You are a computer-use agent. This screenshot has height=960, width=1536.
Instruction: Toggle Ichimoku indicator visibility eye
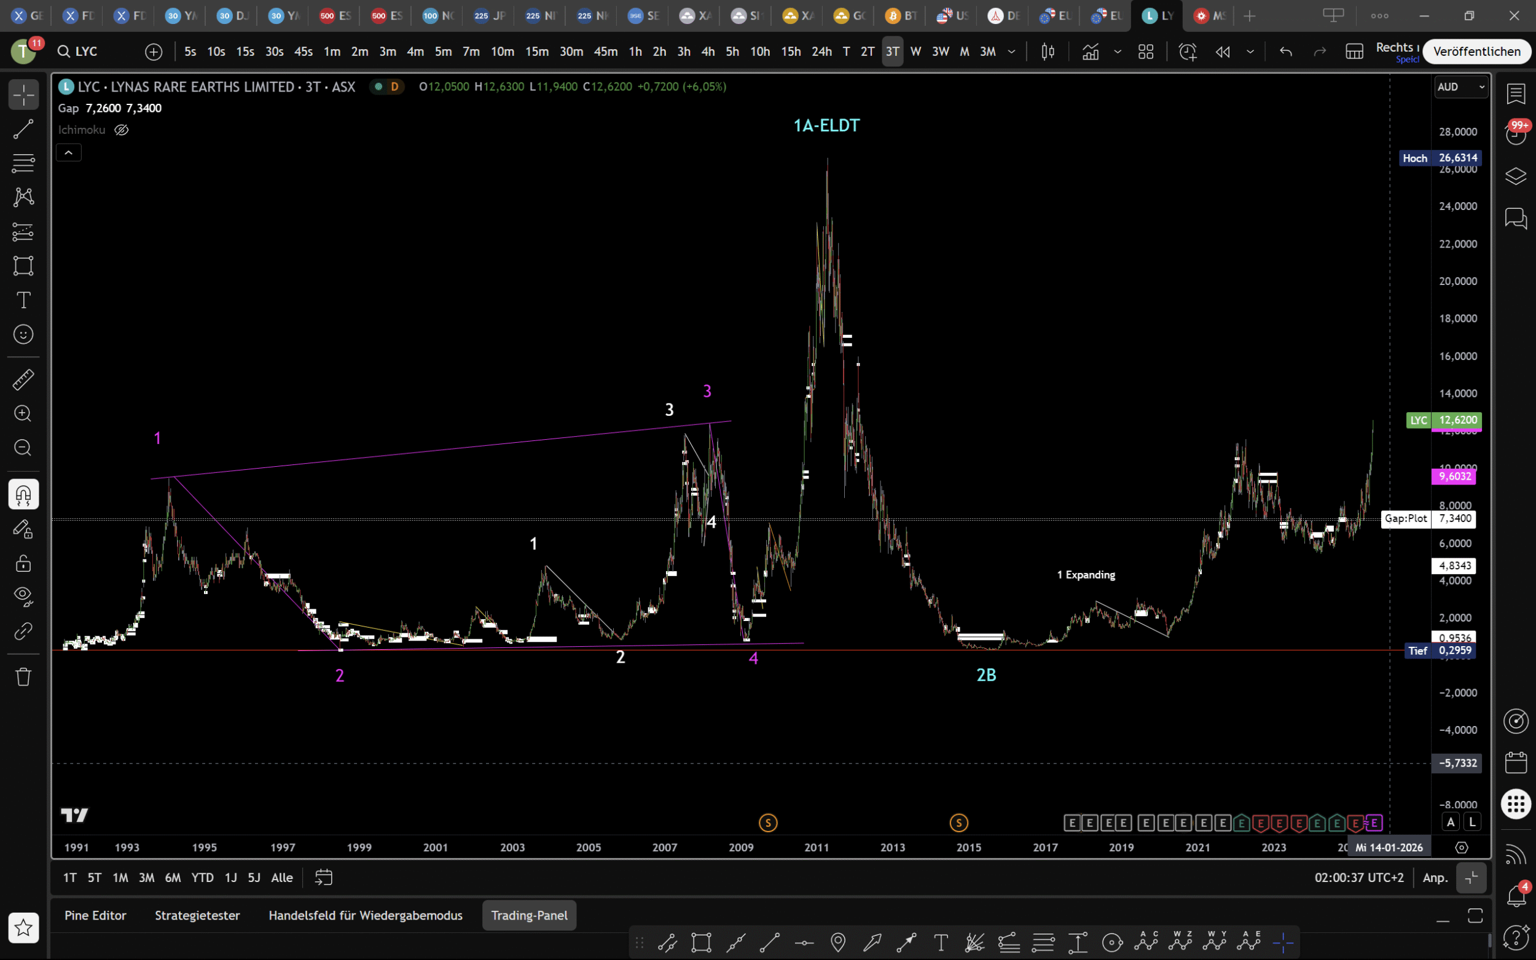121,130
